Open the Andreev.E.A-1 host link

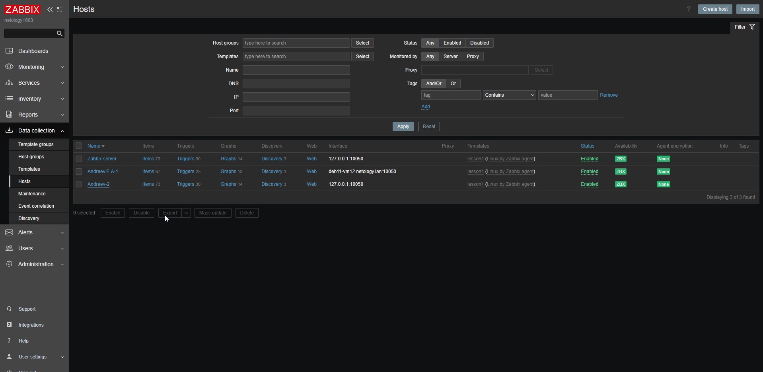point(103,171)
